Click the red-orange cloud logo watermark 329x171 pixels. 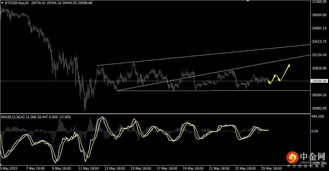(292, 158)
